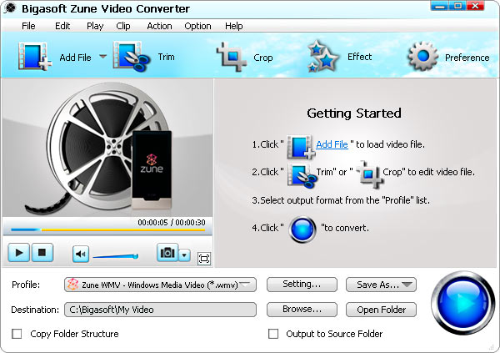Click the video preview thumbnail with Zune

point(107,148)
